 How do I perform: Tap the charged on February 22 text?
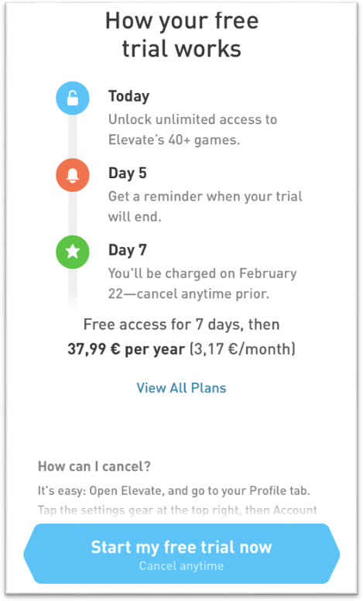coord(202,283)
